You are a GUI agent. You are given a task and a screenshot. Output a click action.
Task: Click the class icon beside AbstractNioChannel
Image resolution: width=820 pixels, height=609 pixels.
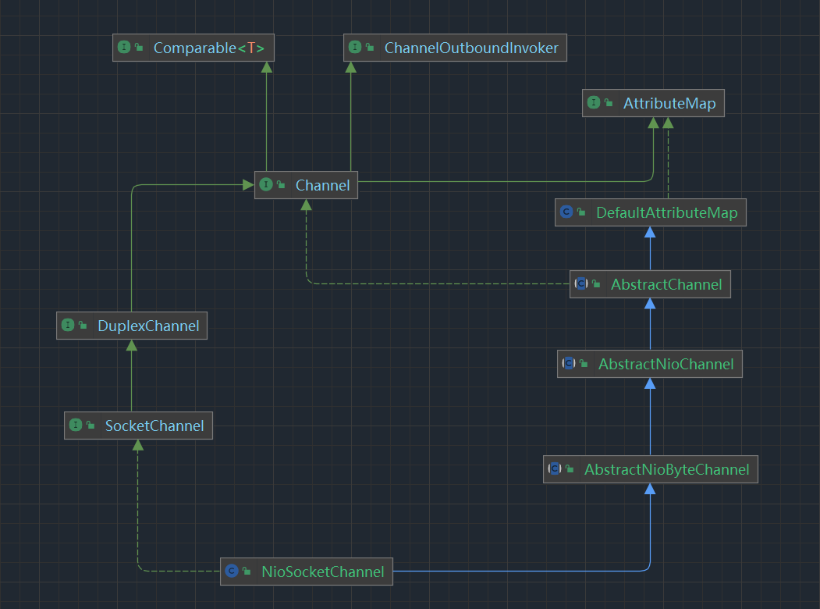(568, 364)
